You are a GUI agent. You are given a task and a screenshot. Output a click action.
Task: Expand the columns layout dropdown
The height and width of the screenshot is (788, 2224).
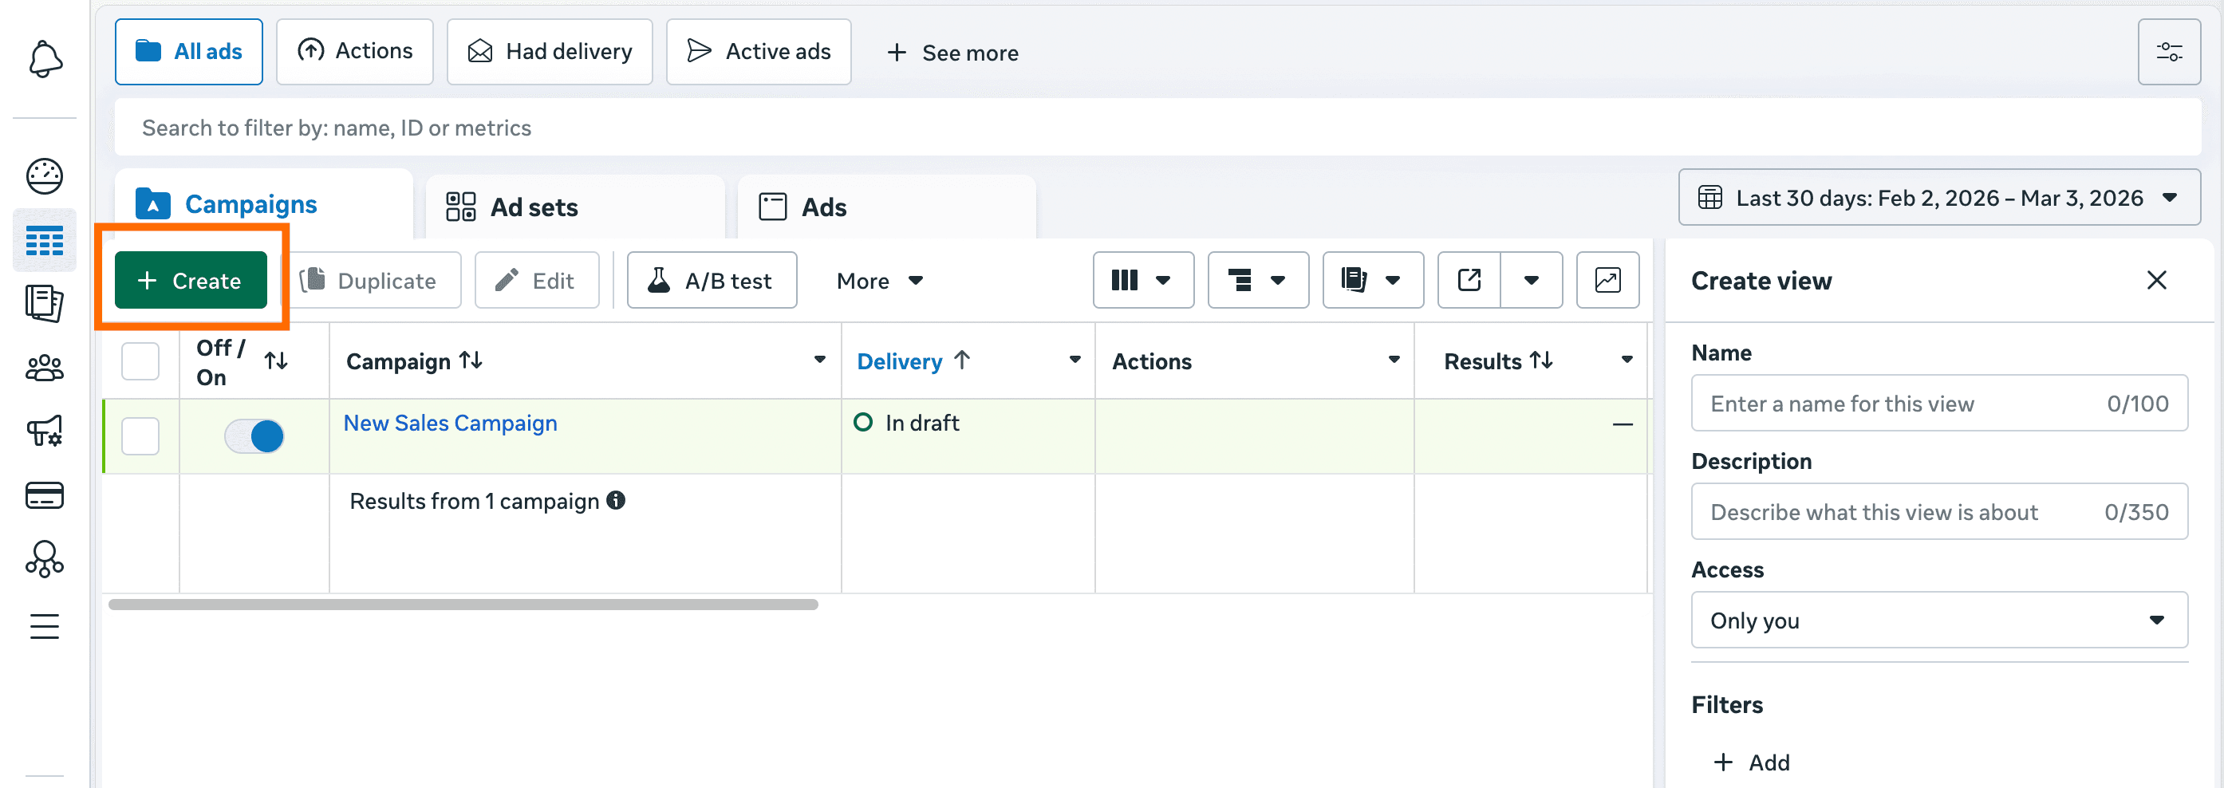[x=1142, y=281]
